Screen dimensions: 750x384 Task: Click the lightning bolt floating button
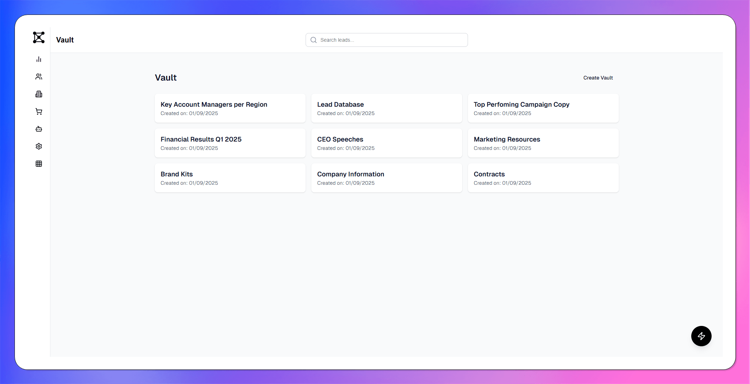tap(701, 336)
